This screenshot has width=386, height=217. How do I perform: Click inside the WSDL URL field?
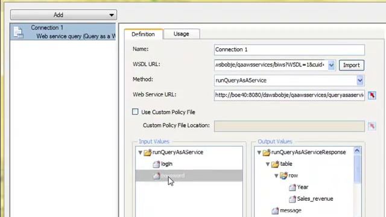(x=271, y=65)
